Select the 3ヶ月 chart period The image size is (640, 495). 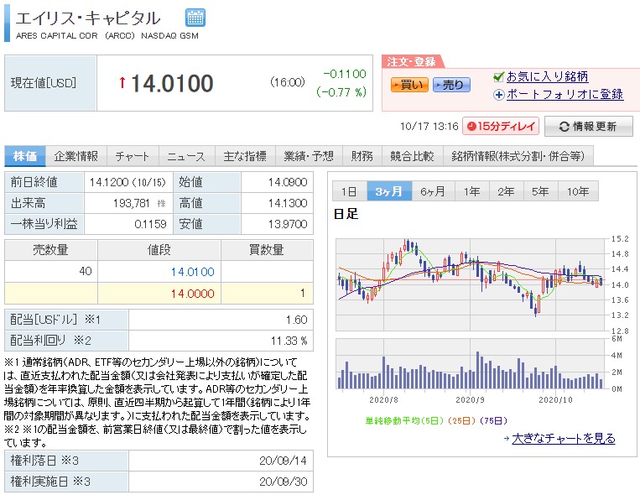[x=389, y=191]
